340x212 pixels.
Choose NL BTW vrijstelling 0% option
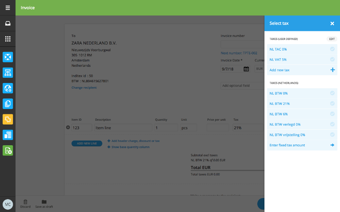click(x=302, y=135)
